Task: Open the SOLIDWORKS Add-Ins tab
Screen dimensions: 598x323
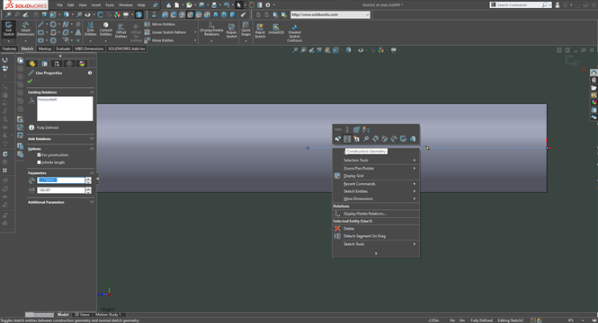Action: click(126, 48)
